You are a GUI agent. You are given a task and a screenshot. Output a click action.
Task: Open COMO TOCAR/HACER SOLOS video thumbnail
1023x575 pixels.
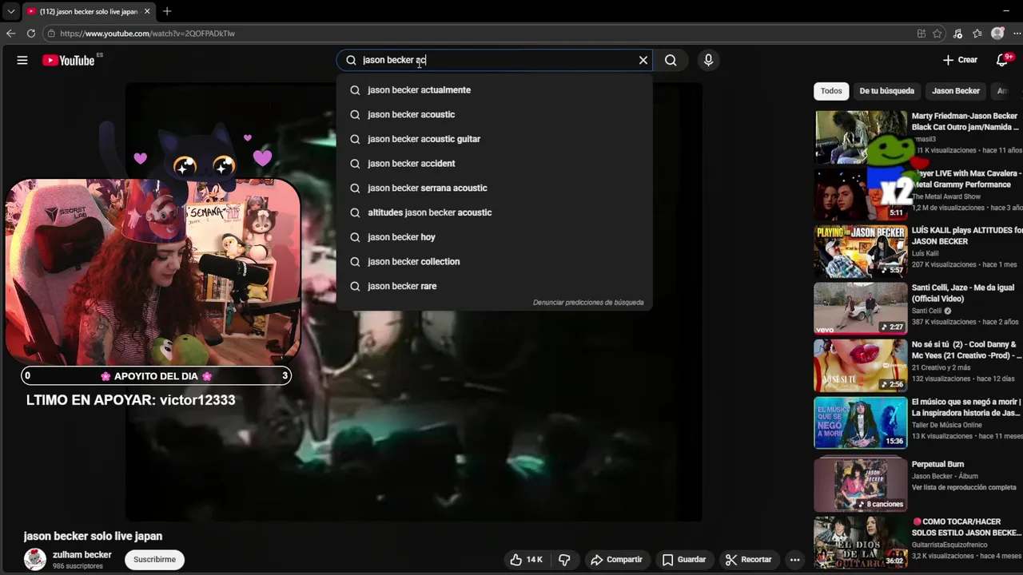860,542
